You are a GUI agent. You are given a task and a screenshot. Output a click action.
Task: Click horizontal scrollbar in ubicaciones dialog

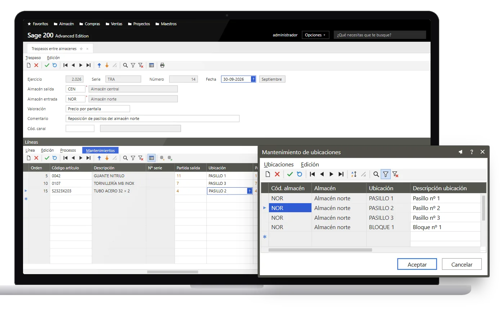(x=320, y=250)
